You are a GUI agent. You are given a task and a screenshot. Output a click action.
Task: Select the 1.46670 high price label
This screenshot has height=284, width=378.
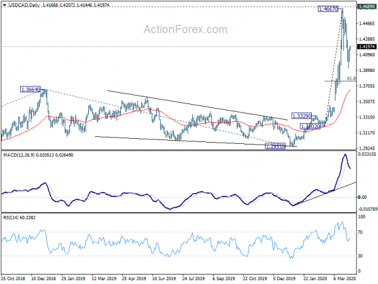click(x=328, y=9)
